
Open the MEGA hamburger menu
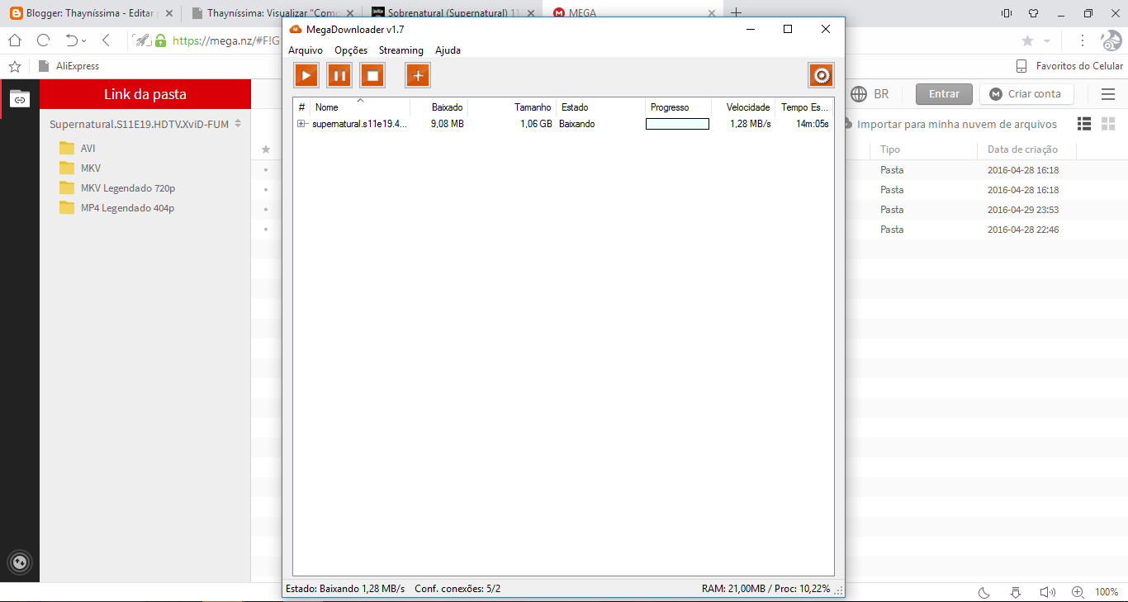point(1108,94)
